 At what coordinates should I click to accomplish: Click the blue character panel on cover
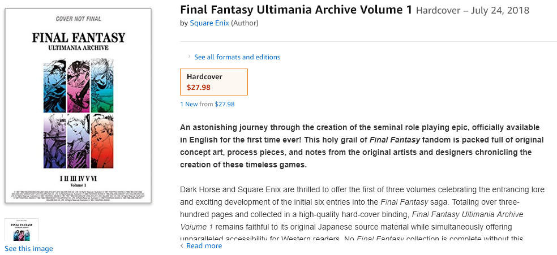pyautogui.click(x=54, y=83)
